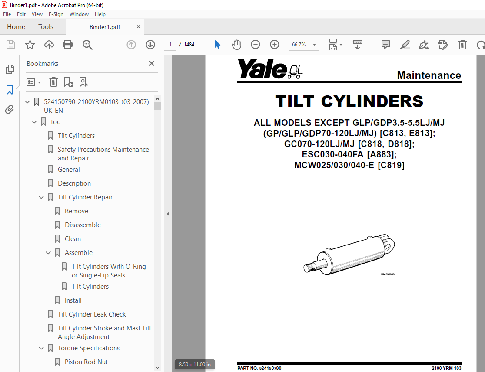The width and height of the screenshot is (485, 372).
Task: Close the Binder1.pdf tab
Action: coord(138,27)
